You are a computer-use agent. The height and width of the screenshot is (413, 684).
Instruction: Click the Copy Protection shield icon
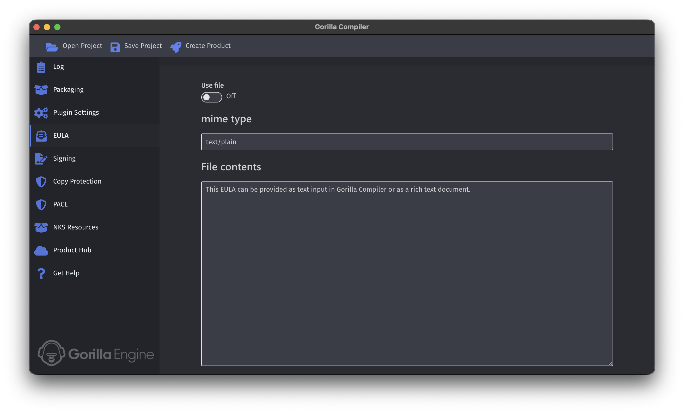[41, 182]
